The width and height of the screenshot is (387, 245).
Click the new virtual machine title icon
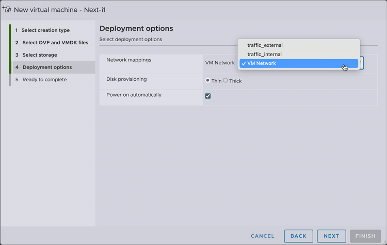(7, 9)
